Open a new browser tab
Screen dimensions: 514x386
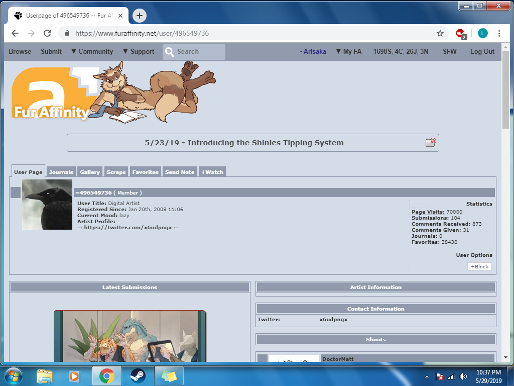coord(139,16)
